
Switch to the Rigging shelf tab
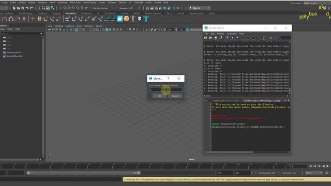click(56, 13)
